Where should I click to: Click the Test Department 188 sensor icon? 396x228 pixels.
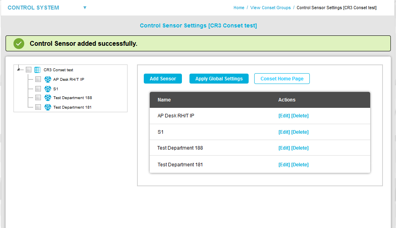pyautogui.click(x=48, y=97)
